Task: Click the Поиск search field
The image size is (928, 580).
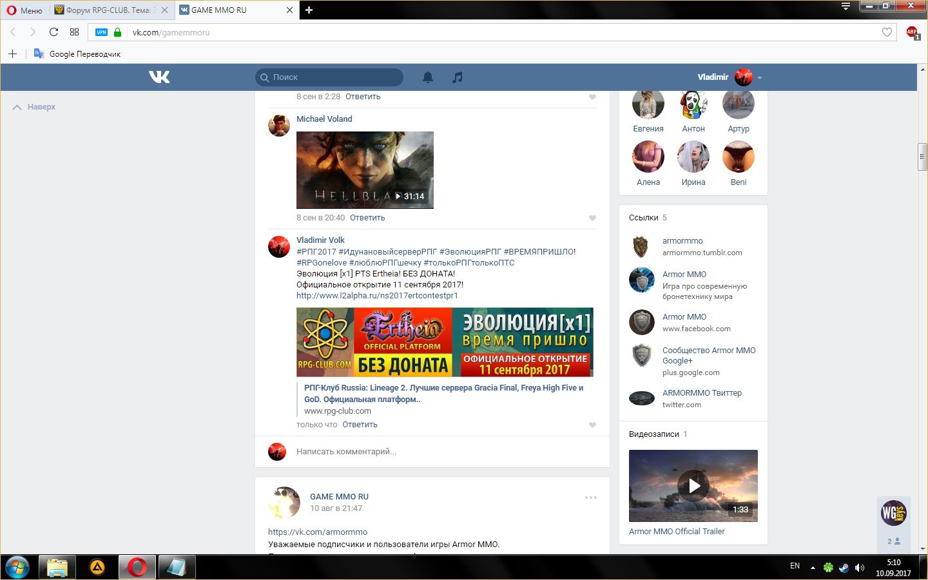Action: pos(329,77)
